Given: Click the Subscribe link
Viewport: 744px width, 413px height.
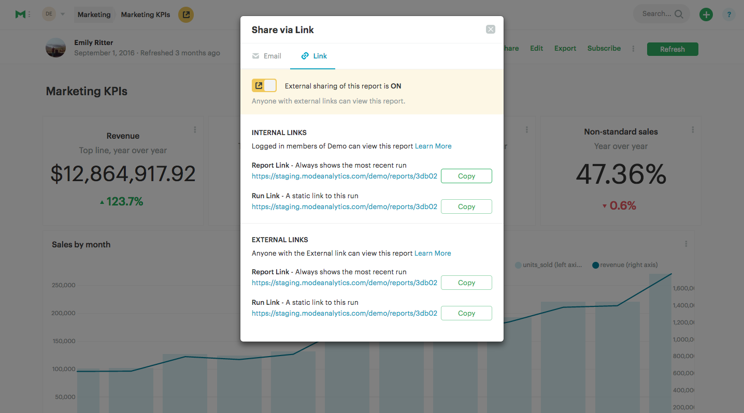Looking at the screenshot, I should [x=604, y=48].
